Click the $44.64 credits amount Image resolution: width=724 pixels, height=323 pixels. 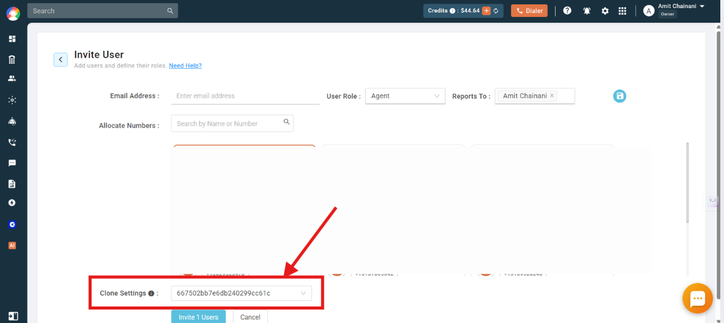pyautogui.click(x=470, y=10)
